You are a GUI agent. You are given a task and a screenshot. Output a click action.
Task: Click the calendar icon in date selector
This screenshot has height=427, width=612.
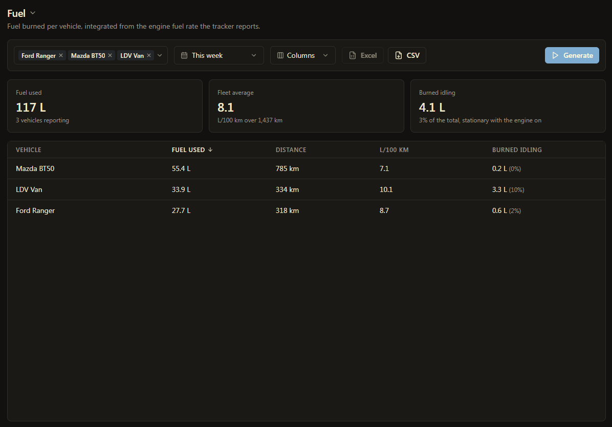(184, 55)
